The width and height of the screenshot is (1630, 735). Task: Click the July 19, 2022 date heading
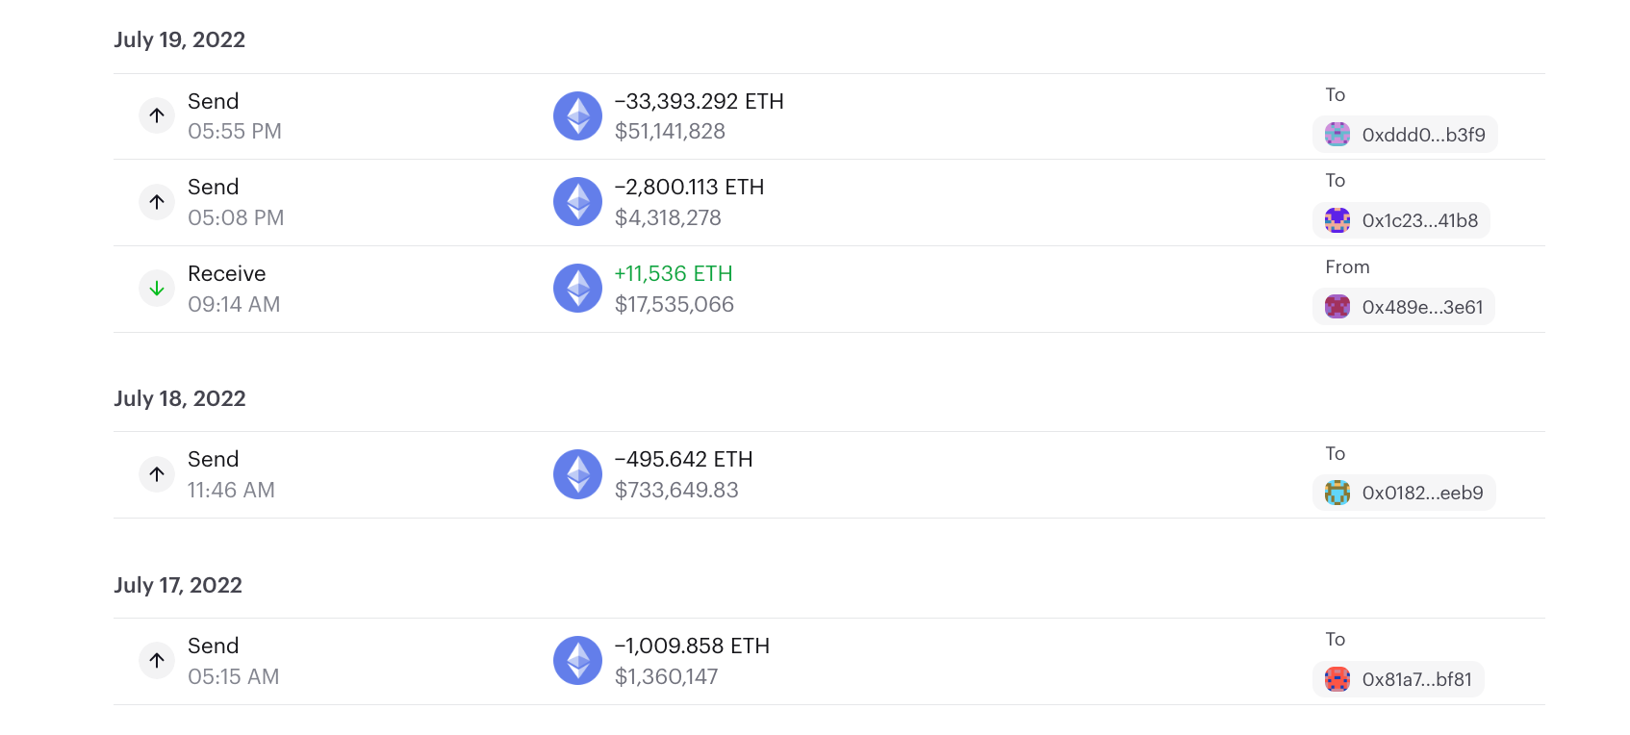click(180, 39)
